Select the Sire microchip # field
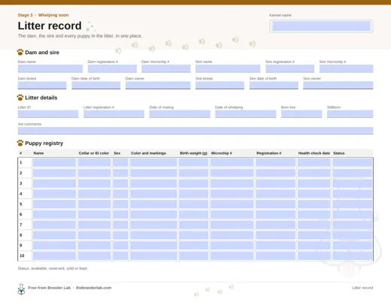This screenshot has height=302, width=391. pos(346,68)
